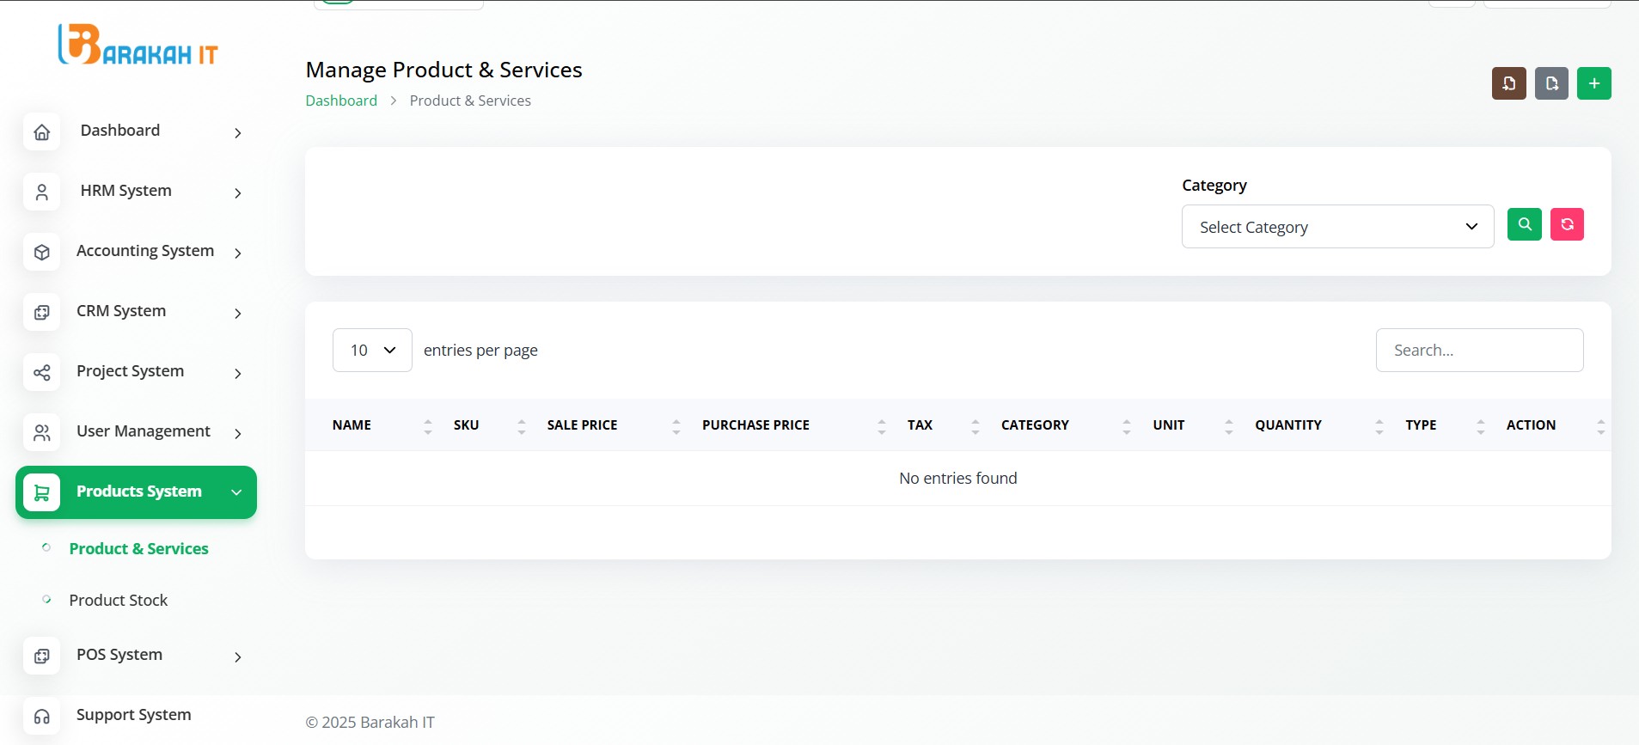This screenshot has width=1639, height=745.
Task: Select Product & Services submenu item
Action: 138,549
